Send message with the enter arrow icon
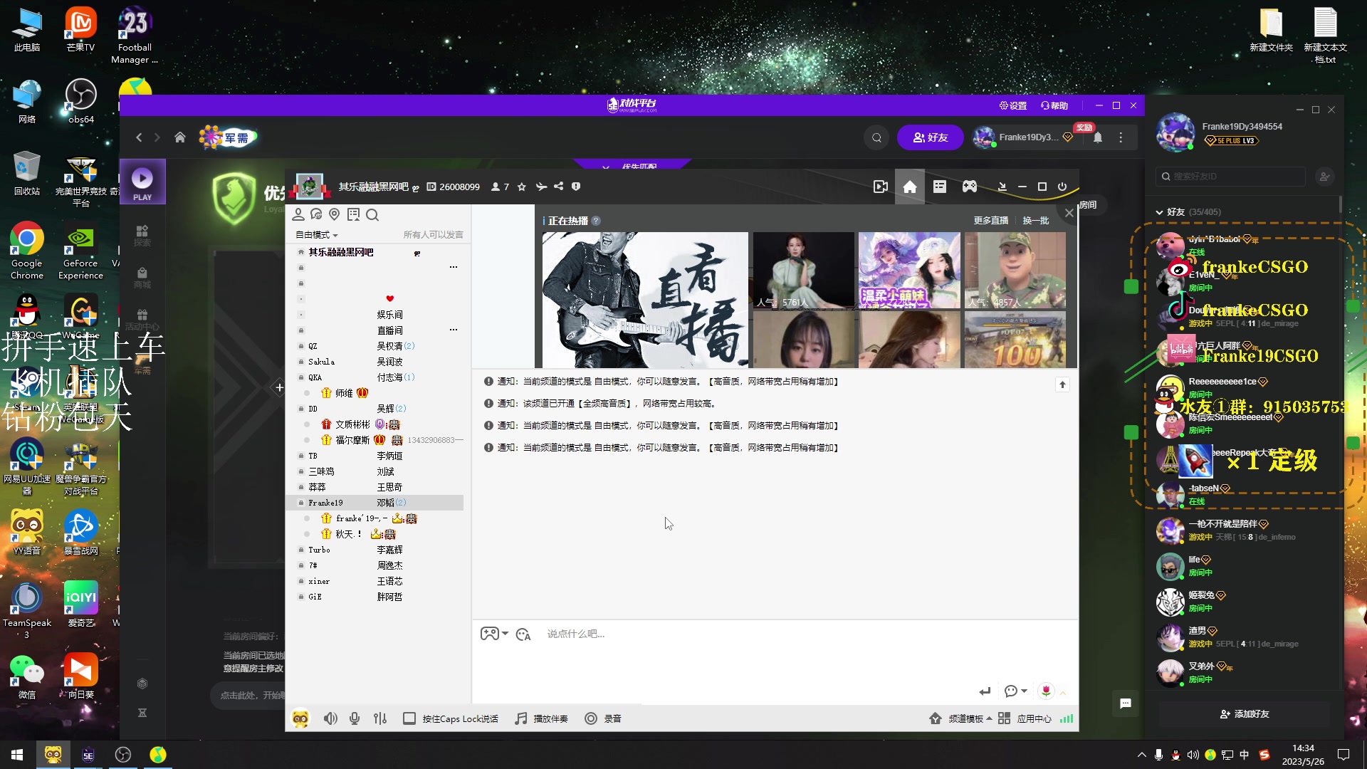 (x=985, y=691)
